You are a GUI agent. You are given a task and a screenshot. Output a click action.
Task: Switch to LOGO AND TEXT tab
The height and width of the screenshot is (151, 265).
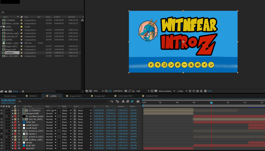point(123,96)
